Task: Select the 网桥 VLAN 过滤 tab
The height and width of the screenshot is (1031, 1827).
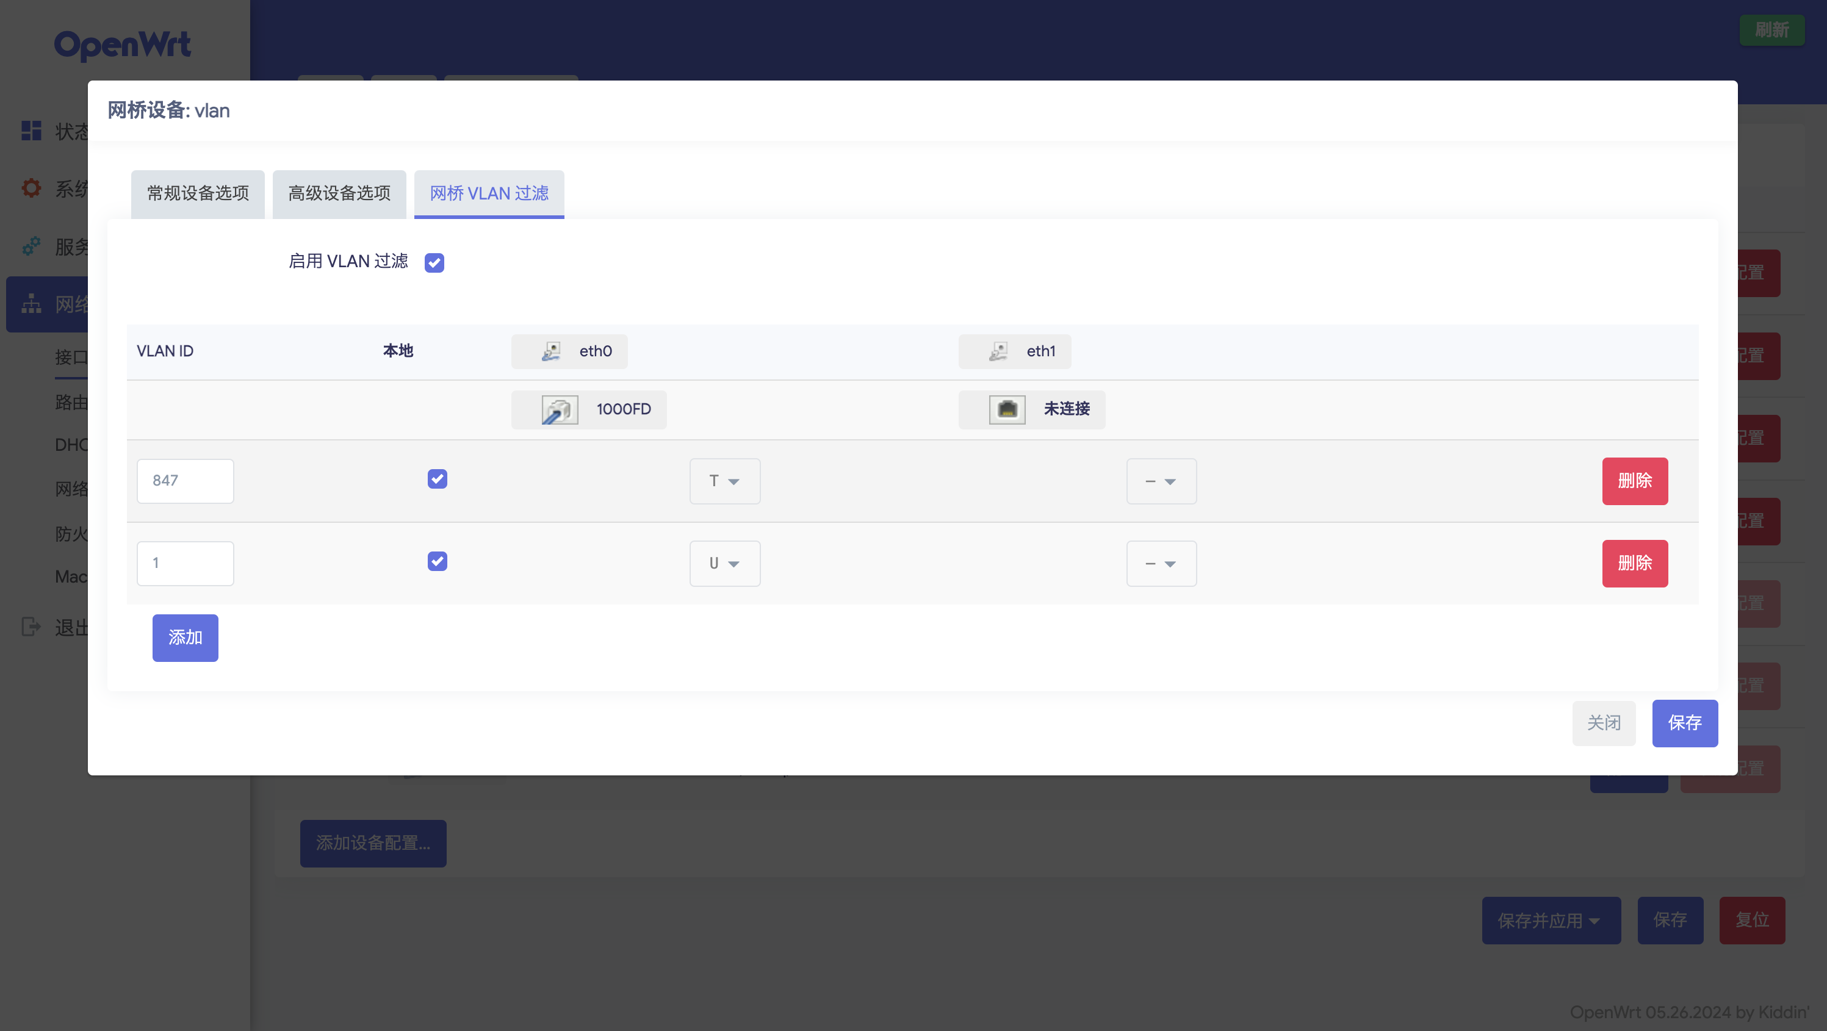Action: (x=489, y=193)
